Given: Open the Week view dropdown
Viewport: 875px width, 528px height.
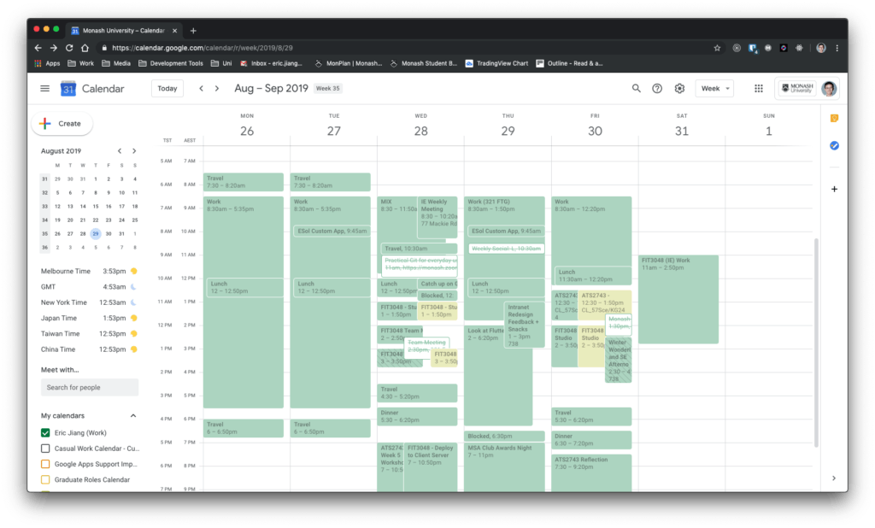Looking at the screenshot, I should click(715, 88).
